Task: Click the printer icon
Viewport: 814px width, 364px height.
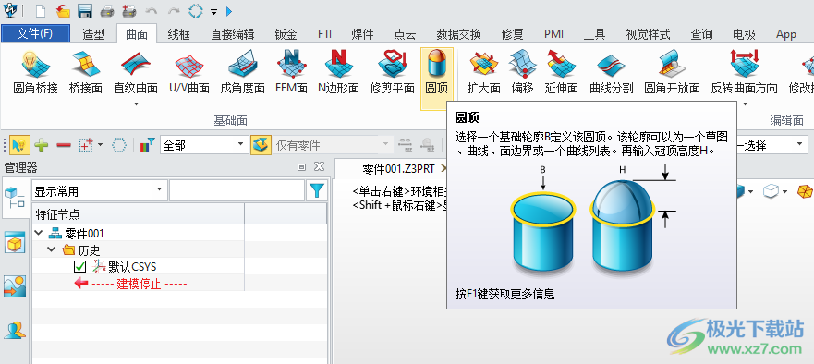Action: (107, 10)
